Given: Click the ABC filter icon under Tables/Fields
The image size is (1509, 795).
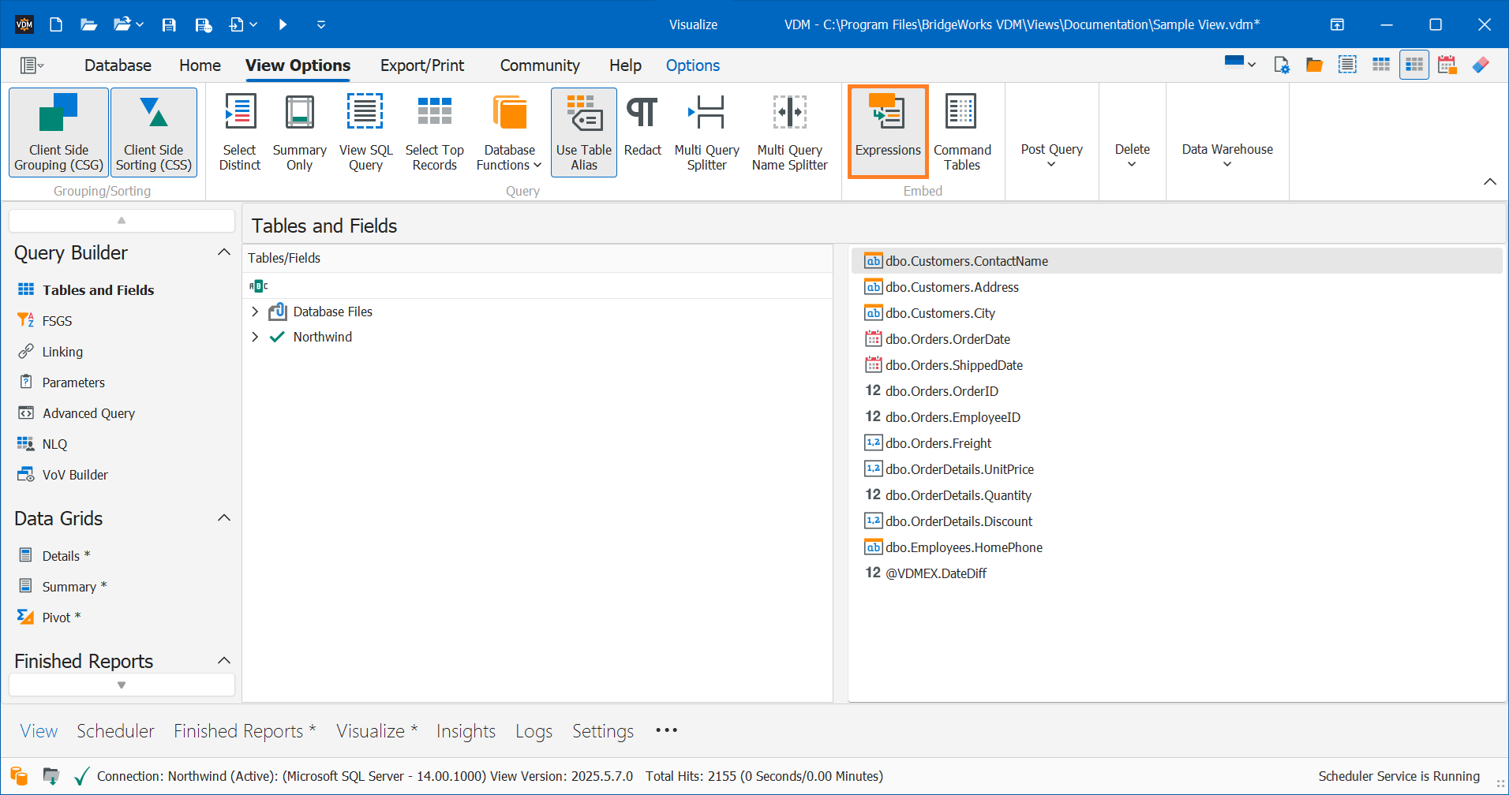Looking at the screenshot, I should (x=259, y=286).
